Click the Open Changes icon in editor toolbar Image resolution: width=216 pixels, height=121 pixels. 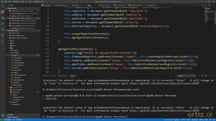202,5
